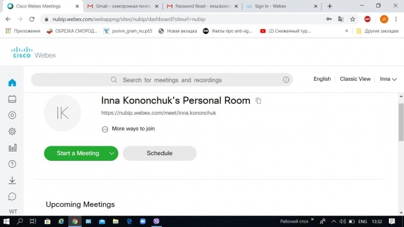Click the 13:32 taskbar clock
The width and height of the screenshot is (404, 227).
click(x=377, y=221)
